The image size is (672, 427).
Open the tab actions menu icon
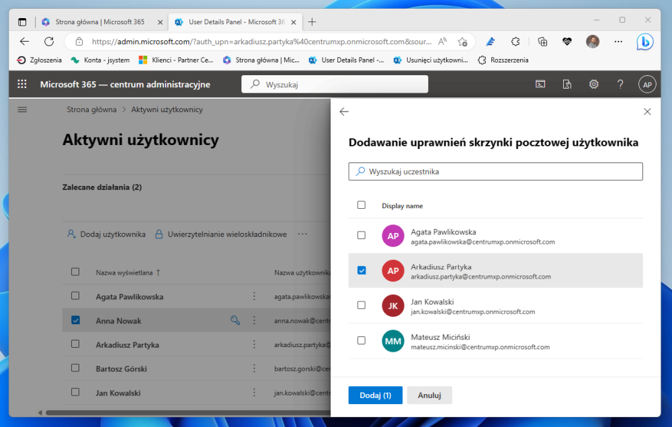22,22
